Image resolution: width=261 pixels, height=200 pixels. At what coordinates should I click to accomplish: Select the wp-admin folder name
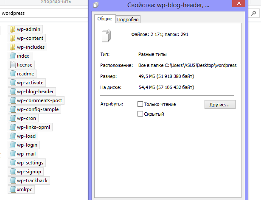point(28,29)
